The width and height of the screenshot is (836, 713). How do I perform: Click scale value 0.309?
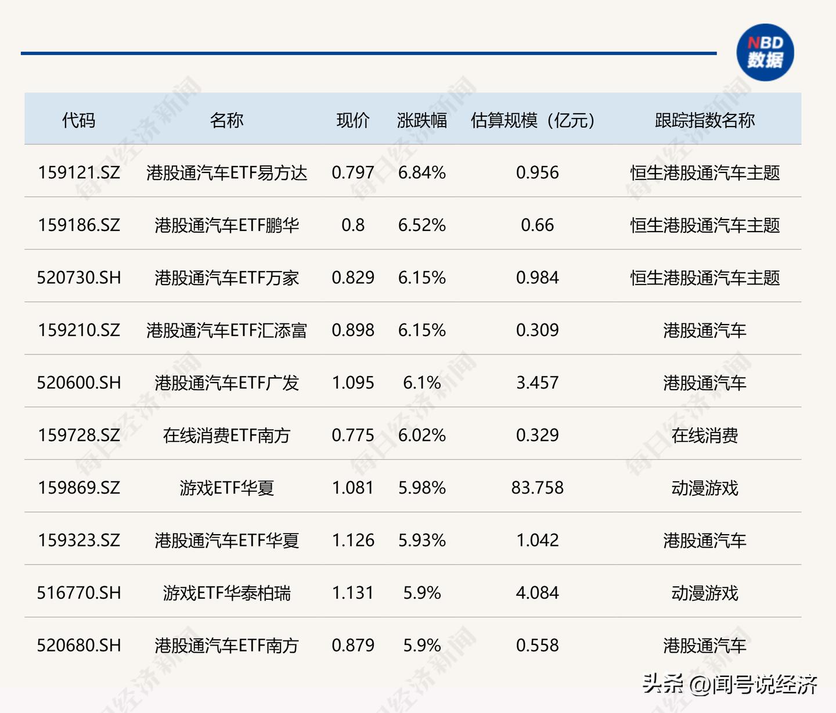[x=538, y=330]
